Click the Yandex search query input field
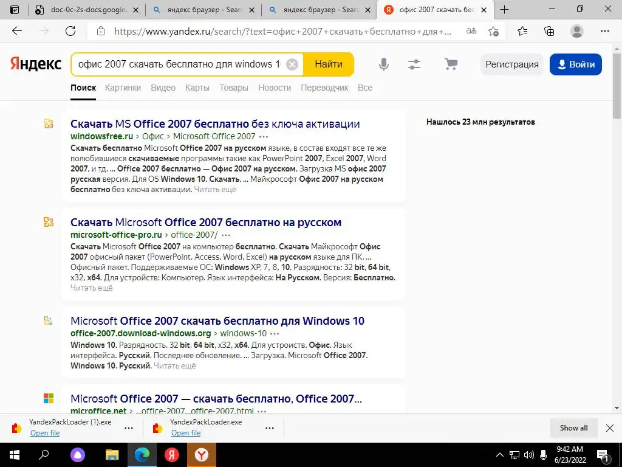Screen dimensions: 622x467 [179, 64]
